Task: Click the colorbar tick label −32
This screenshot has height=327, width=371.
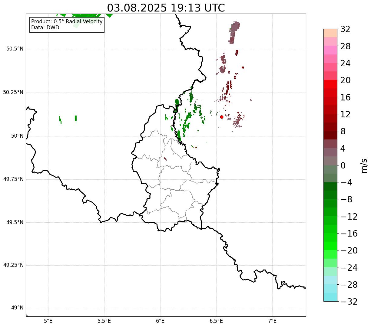Action: point(349,302)
